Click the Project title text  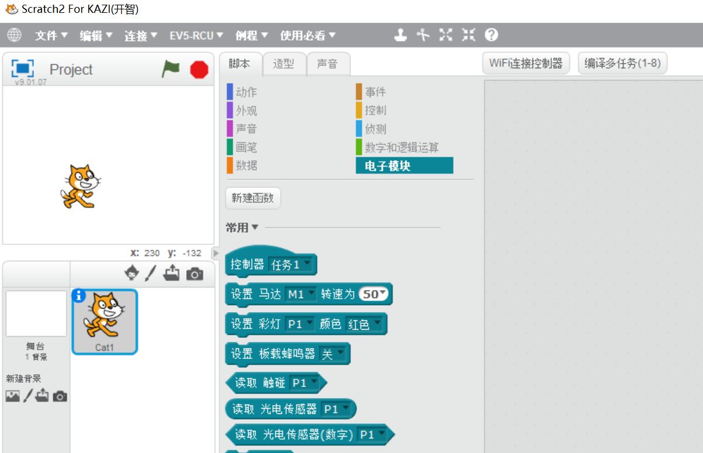tap(71, 70)
